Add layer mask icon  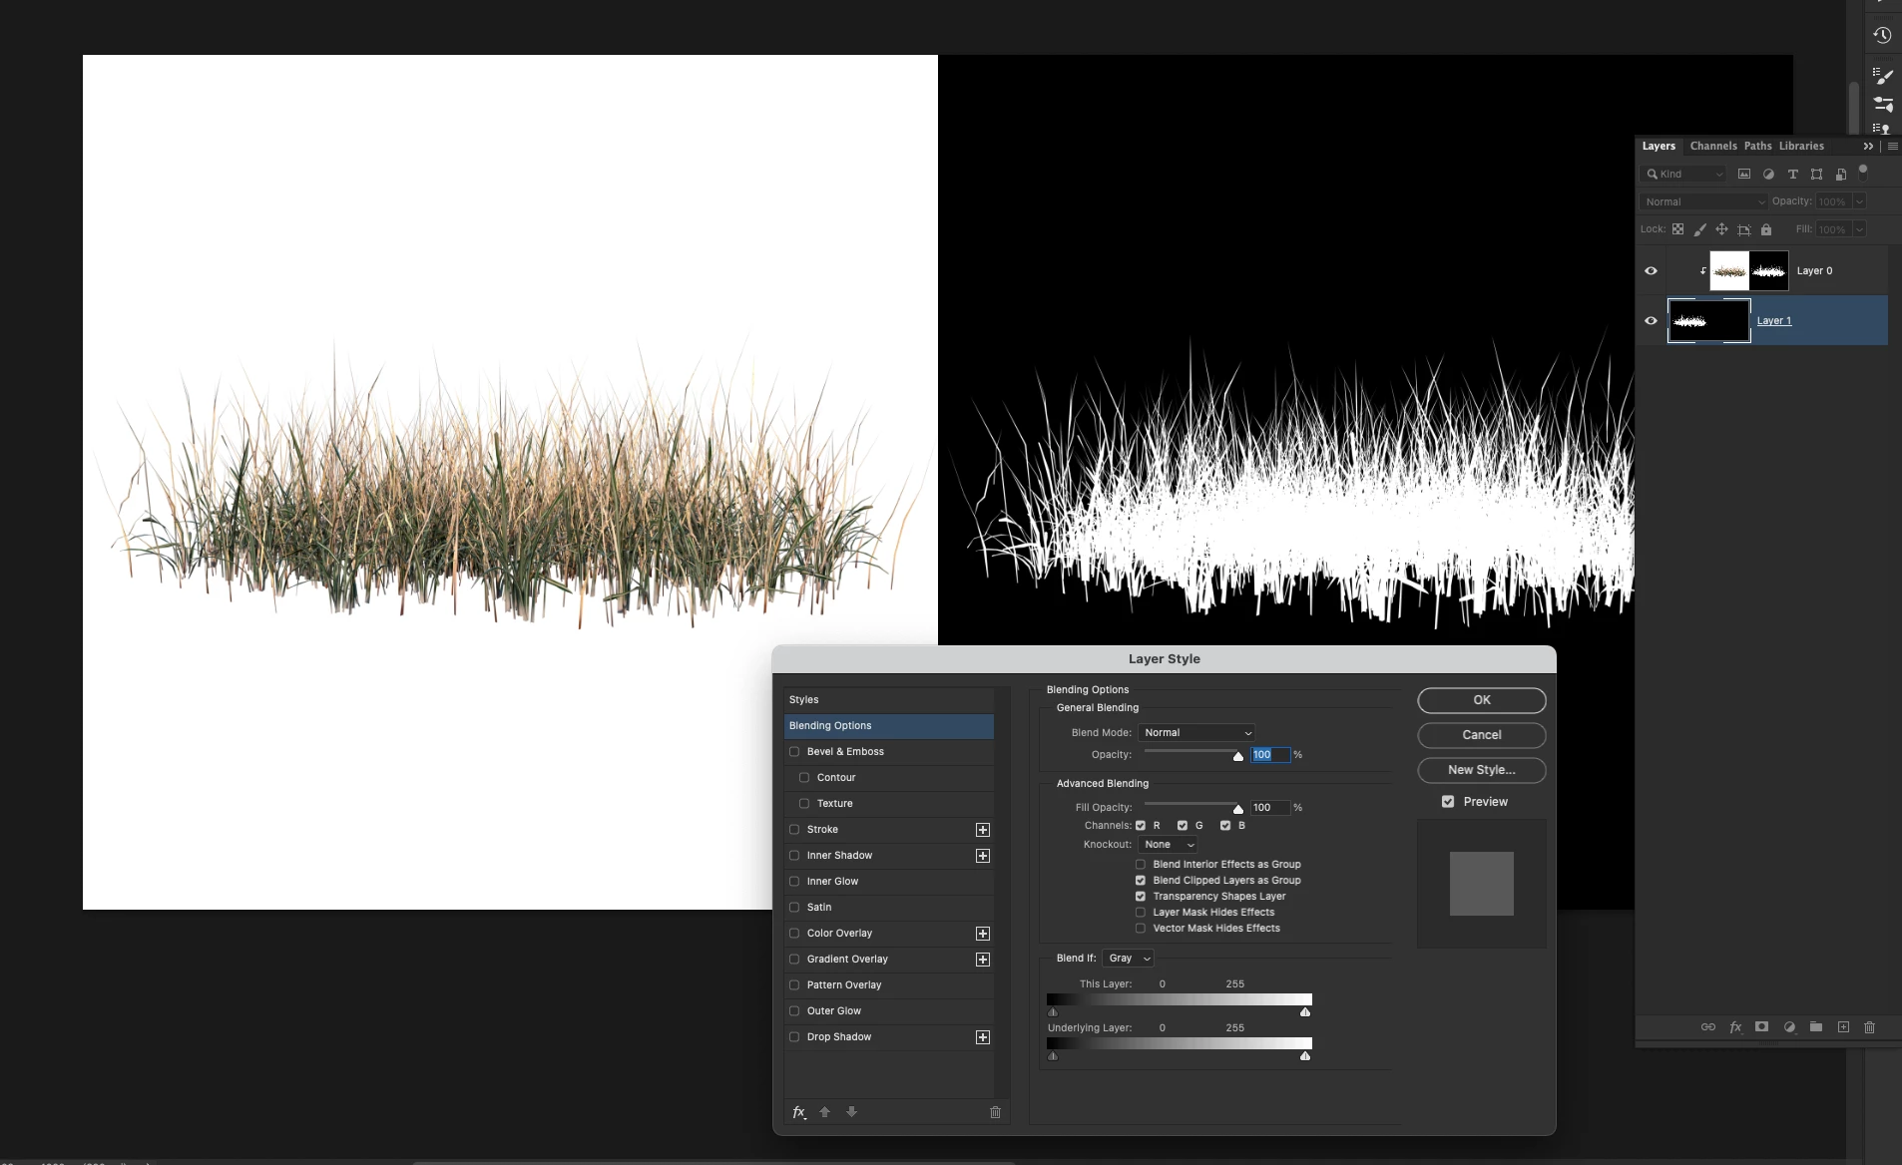point(1762,1027)
